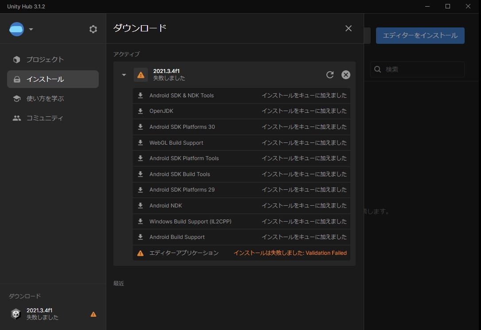
Task: Click the user account avatar
Action: click(16, 29)
